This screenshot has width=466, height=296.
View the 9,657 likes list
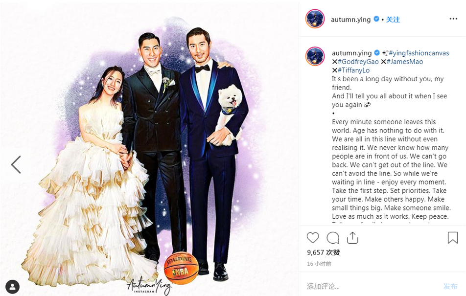click(324, 252)
